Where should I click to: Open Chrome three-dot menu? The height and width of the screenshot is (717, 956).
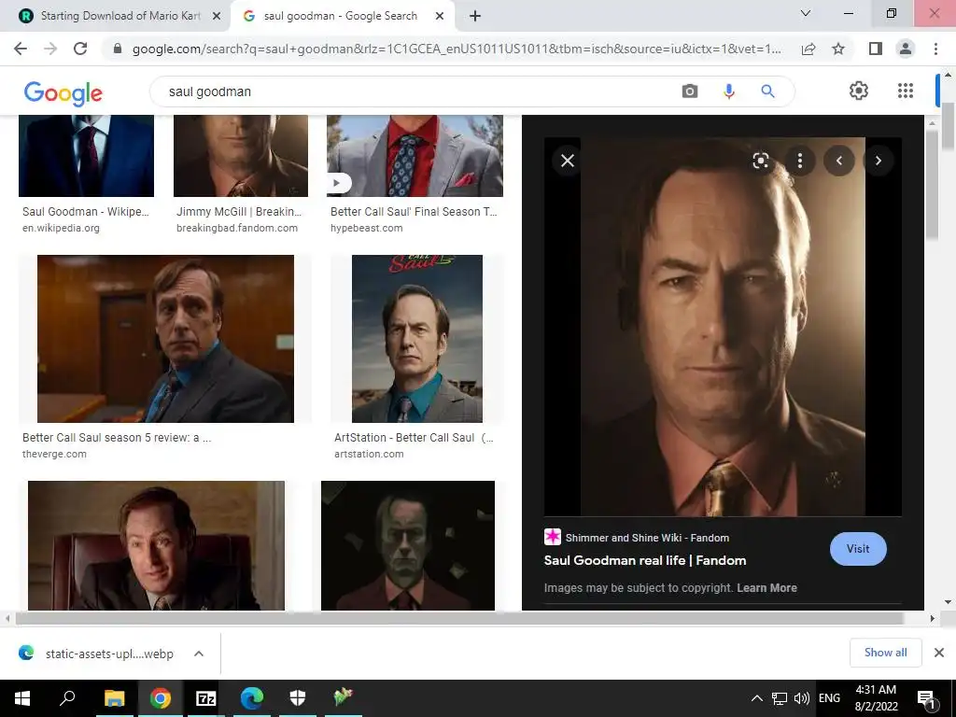[935, 49]
